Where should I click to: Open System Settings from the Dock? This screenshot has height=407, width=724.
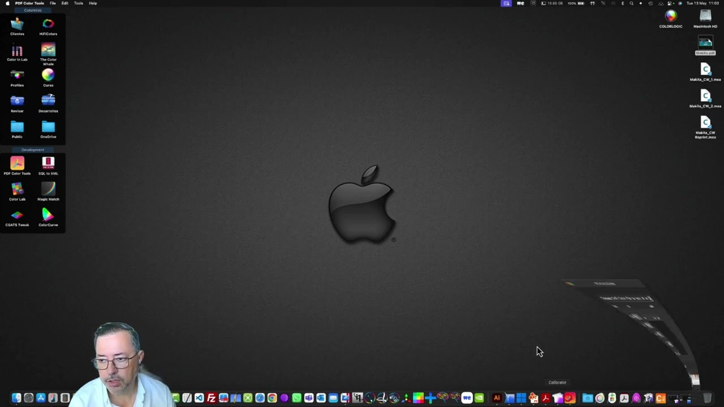click(28, 398)
